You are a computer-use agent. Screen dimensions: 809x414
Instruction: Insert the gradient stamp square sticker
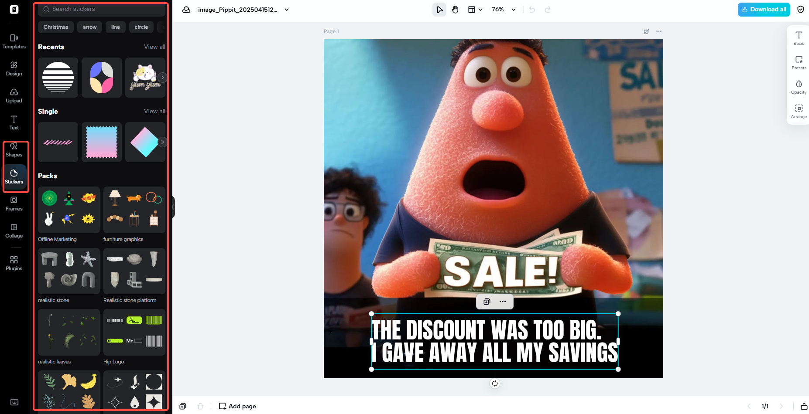pos(102,142)
